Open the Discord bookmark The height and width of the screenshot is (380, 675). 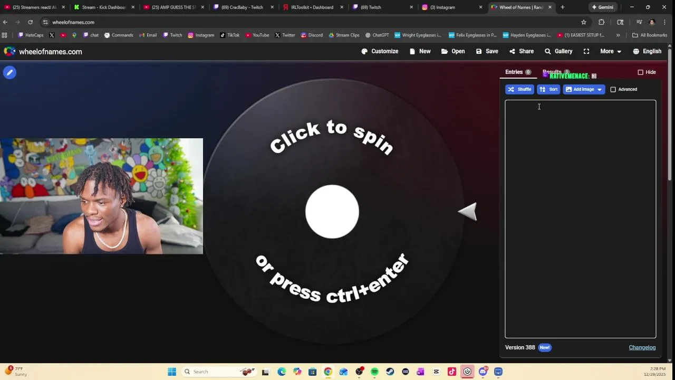pos(312,35)
